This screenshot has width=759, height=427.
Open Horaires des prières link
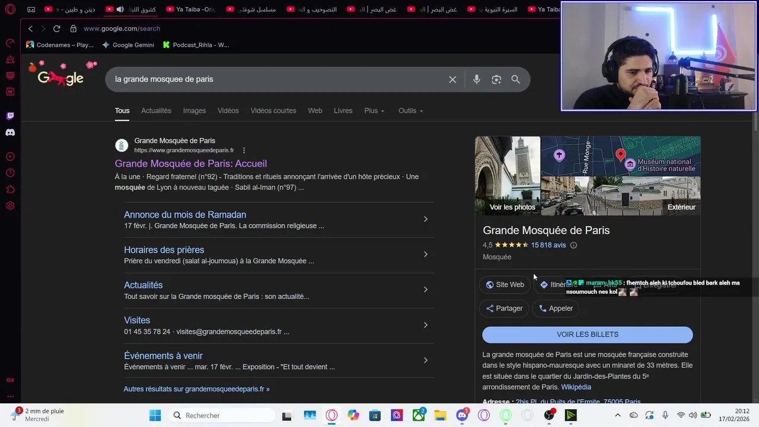pos(164,250)
